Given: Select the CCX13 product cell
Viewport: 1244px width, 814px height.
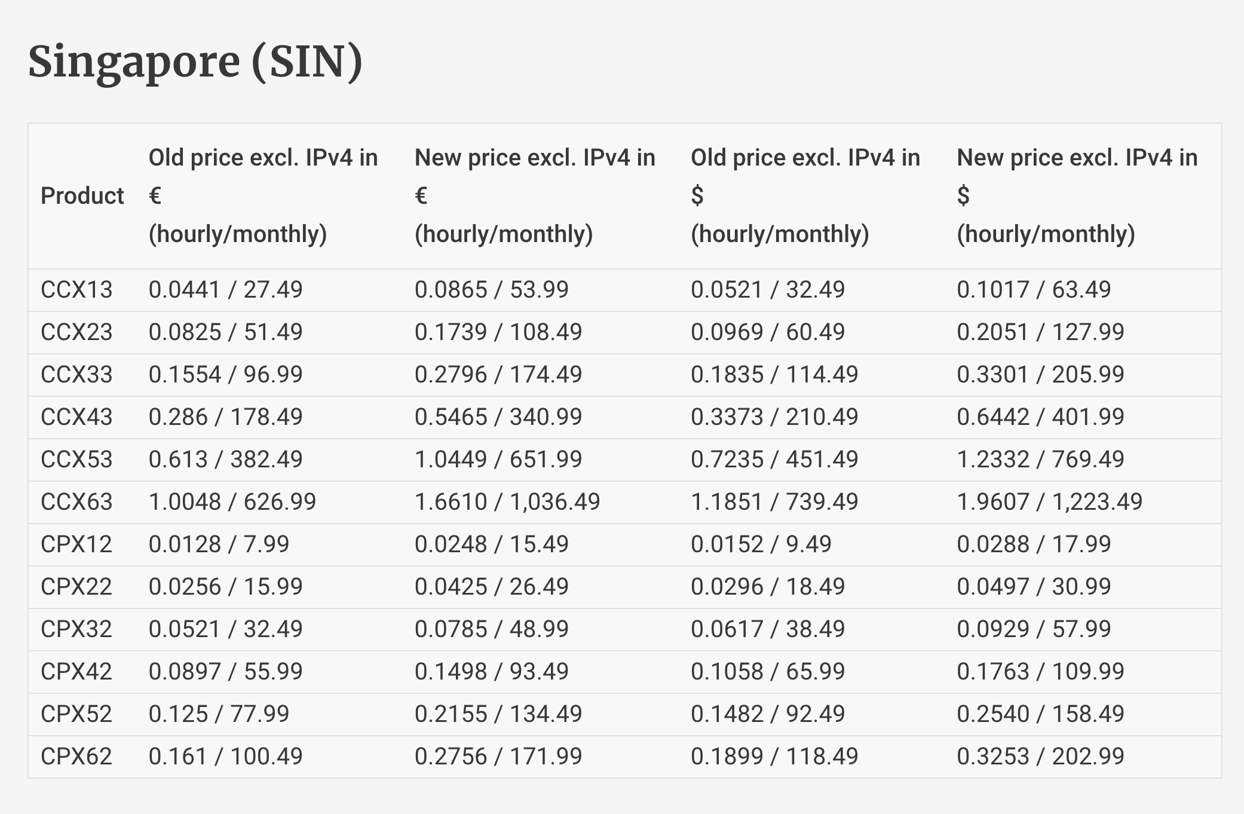Looking at the screenshot, I should point(76,290).
